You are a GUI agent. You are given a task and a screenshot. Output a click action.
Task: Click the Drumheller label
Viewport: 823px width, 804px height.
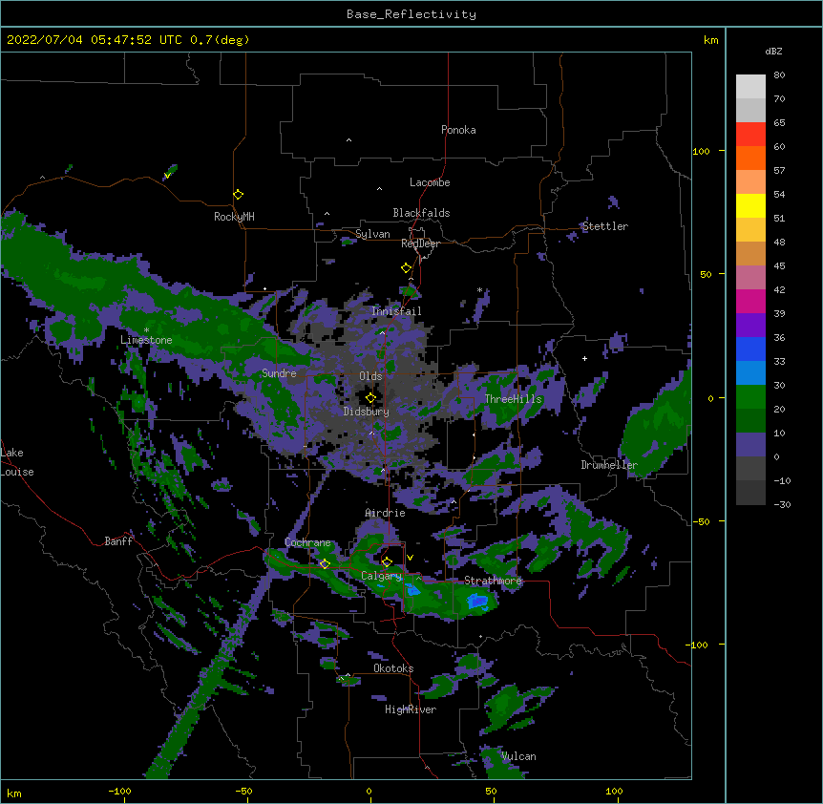[609, 465]
